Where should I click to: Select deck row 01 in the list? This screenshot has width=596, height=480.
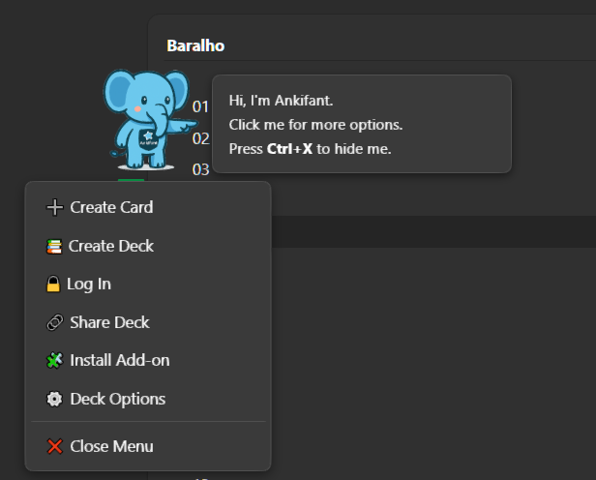pyautogui.click(x=200, y=106)
